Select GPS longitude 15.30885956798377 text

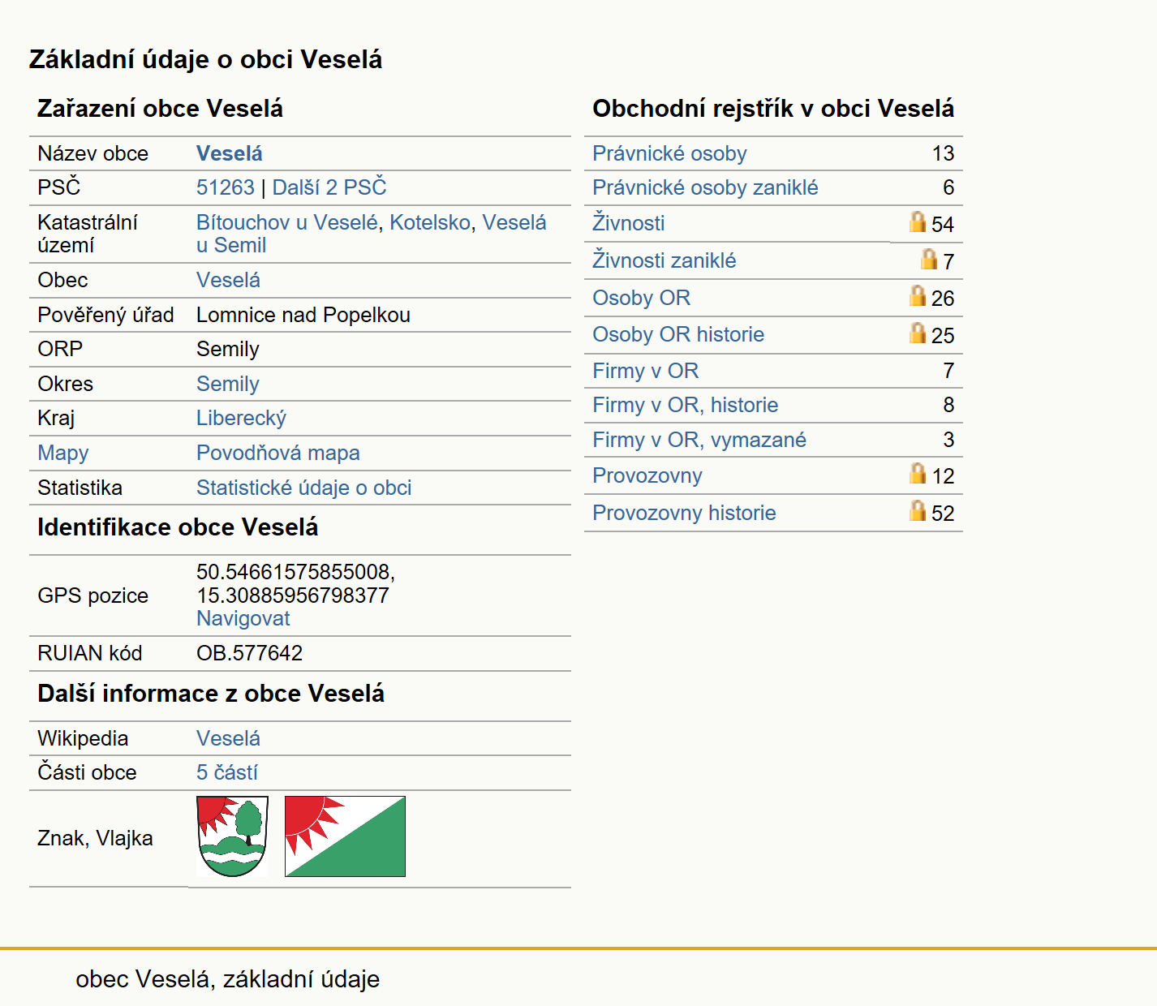[x=293, y=595]
